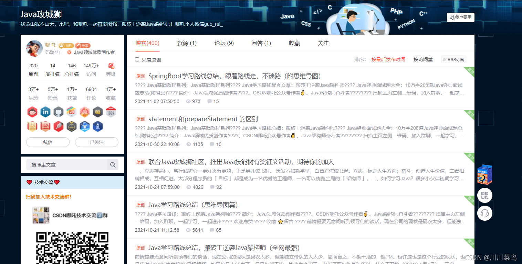
Task: Open 联合Java攻城狮社区 article title
Action: tap(241, 162)
